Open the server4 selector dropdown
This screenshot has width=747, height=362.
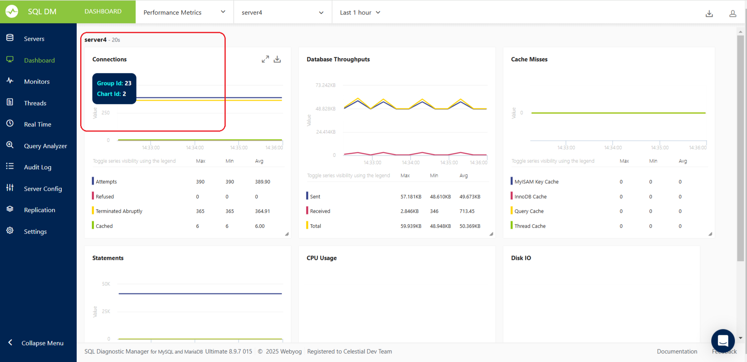pos(283,12)
